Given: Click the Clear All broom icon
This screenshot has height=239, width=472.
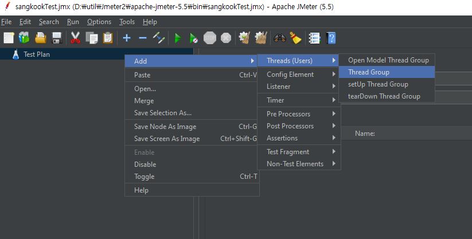Looking at the screenshot, I should tap(295, 38).
